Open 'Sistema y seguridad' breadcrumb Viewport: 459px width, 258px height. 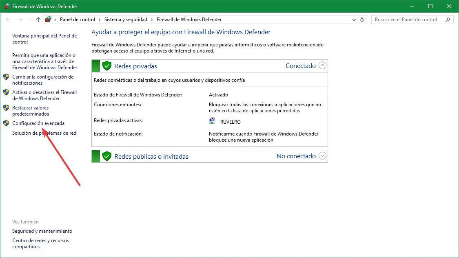[x=126, y=20]
